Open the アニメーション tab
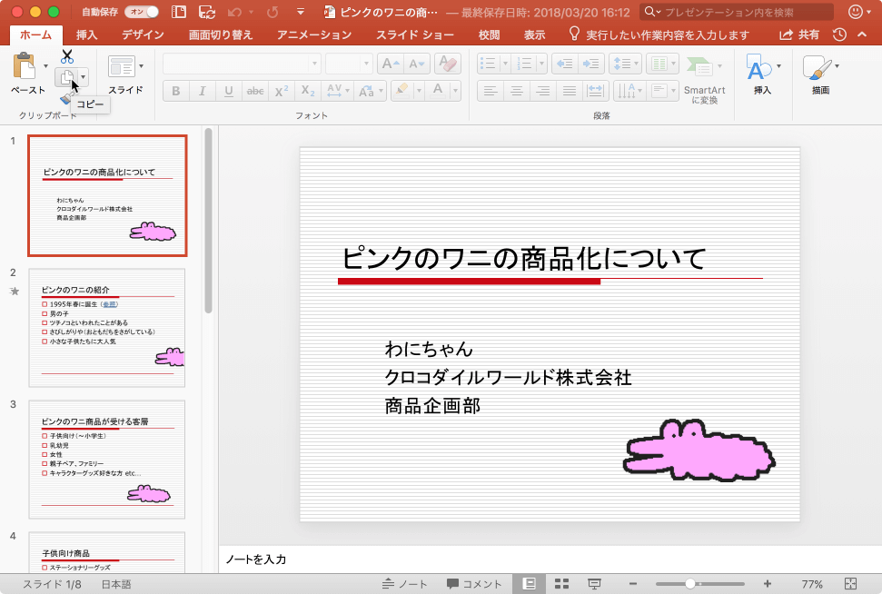The height and width of the screenshot is (594, 882). coord(314,35)
